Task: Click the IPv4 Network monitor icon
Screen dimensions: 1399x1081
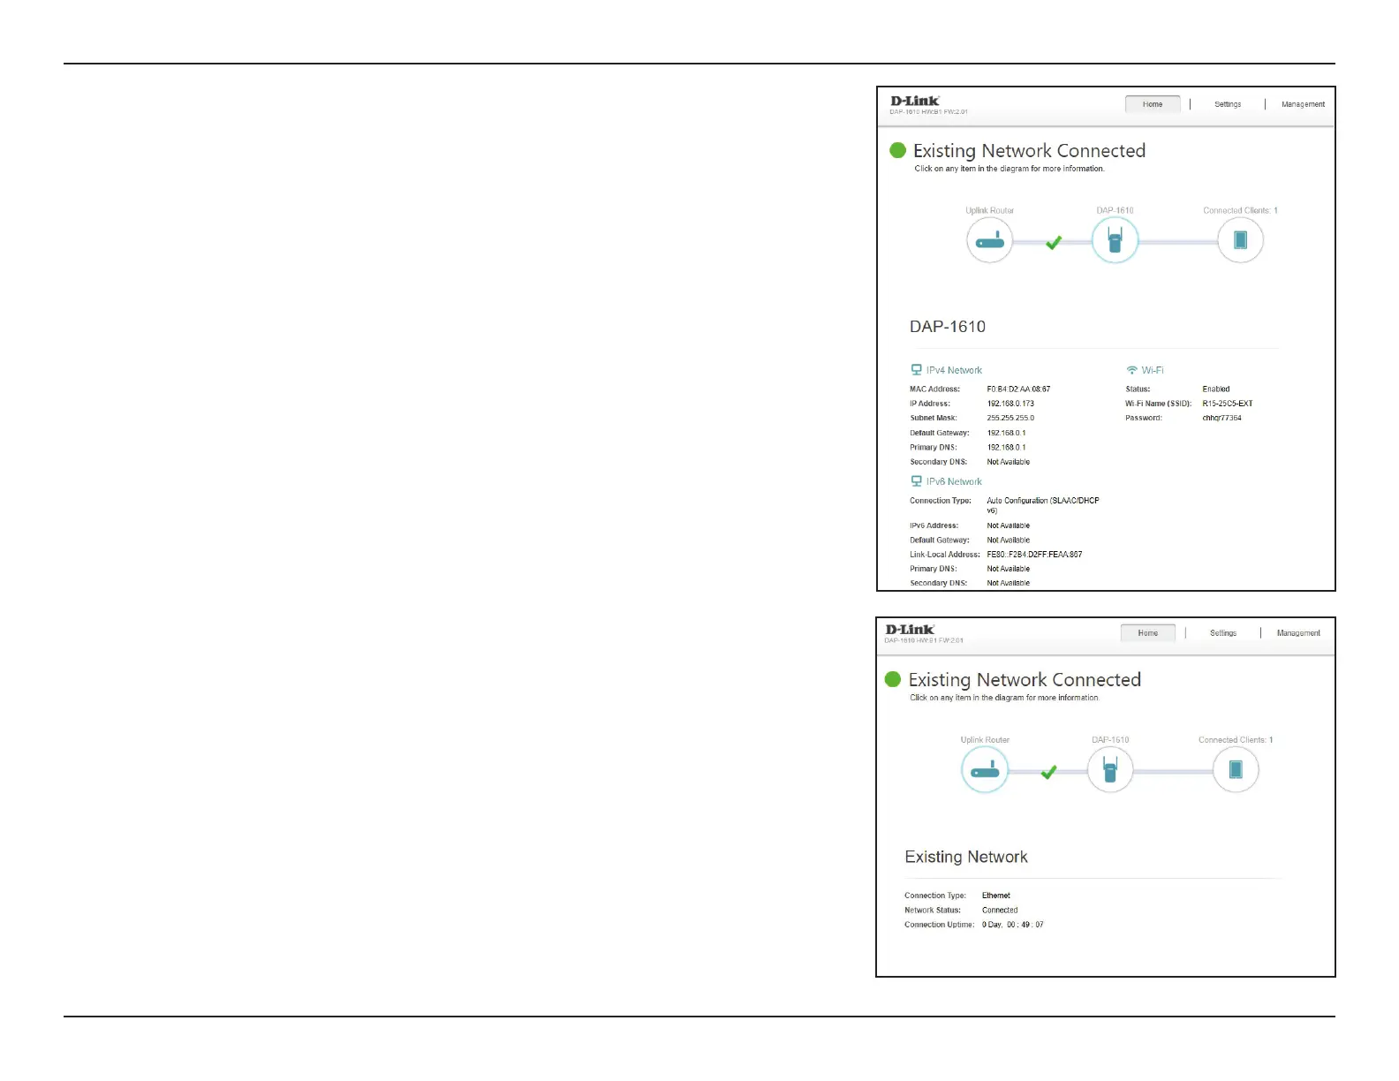Action: (x=916, y=370)
